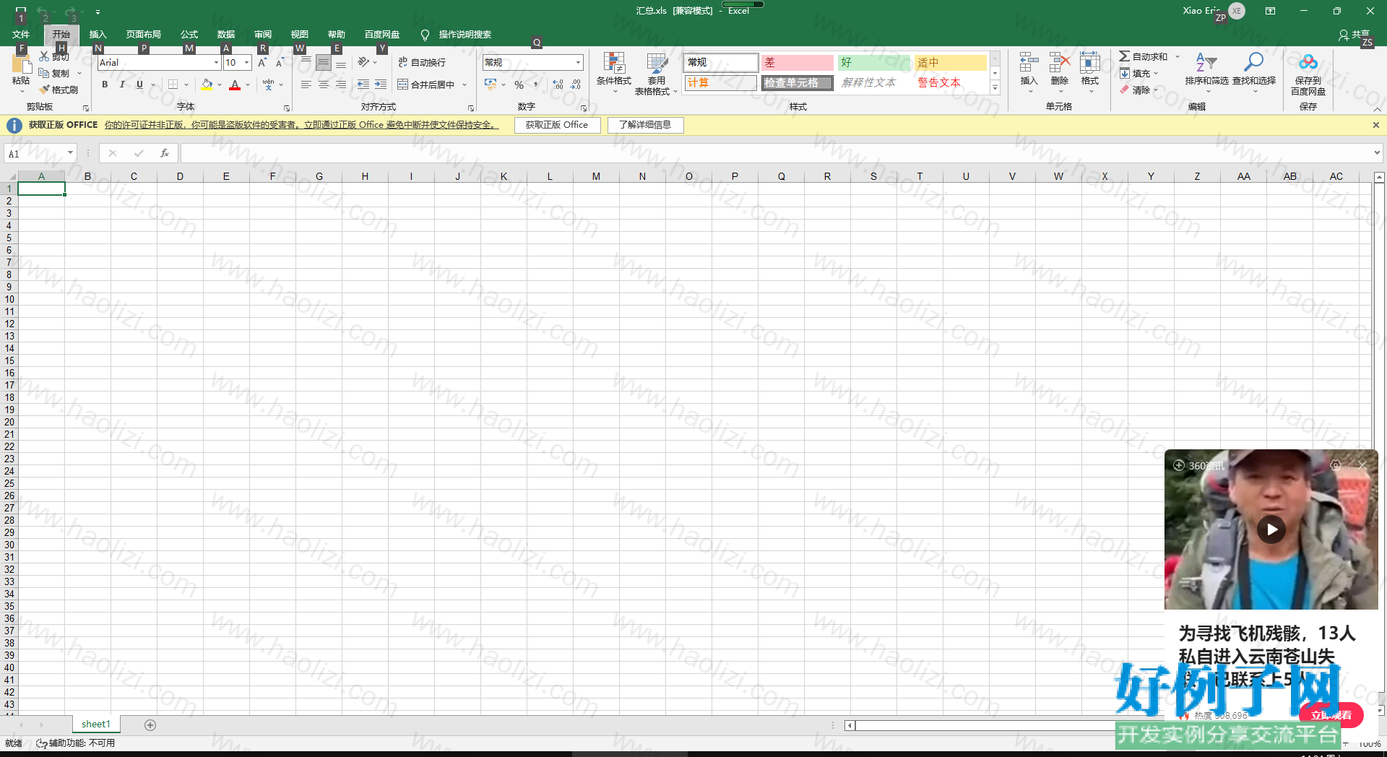Open Format as Table (套用表格格式)
The width and height of the screenshot is (1387, 757).
[x=656, y=74]
